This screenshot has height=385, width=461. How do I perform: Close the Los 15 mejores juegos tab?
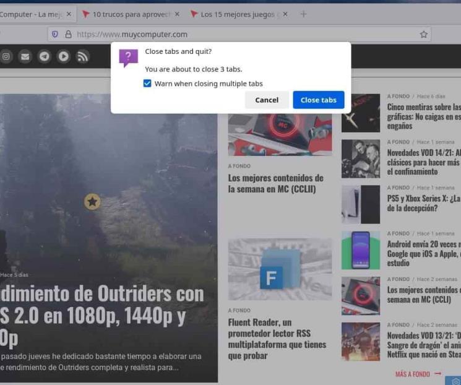point(285,14)
